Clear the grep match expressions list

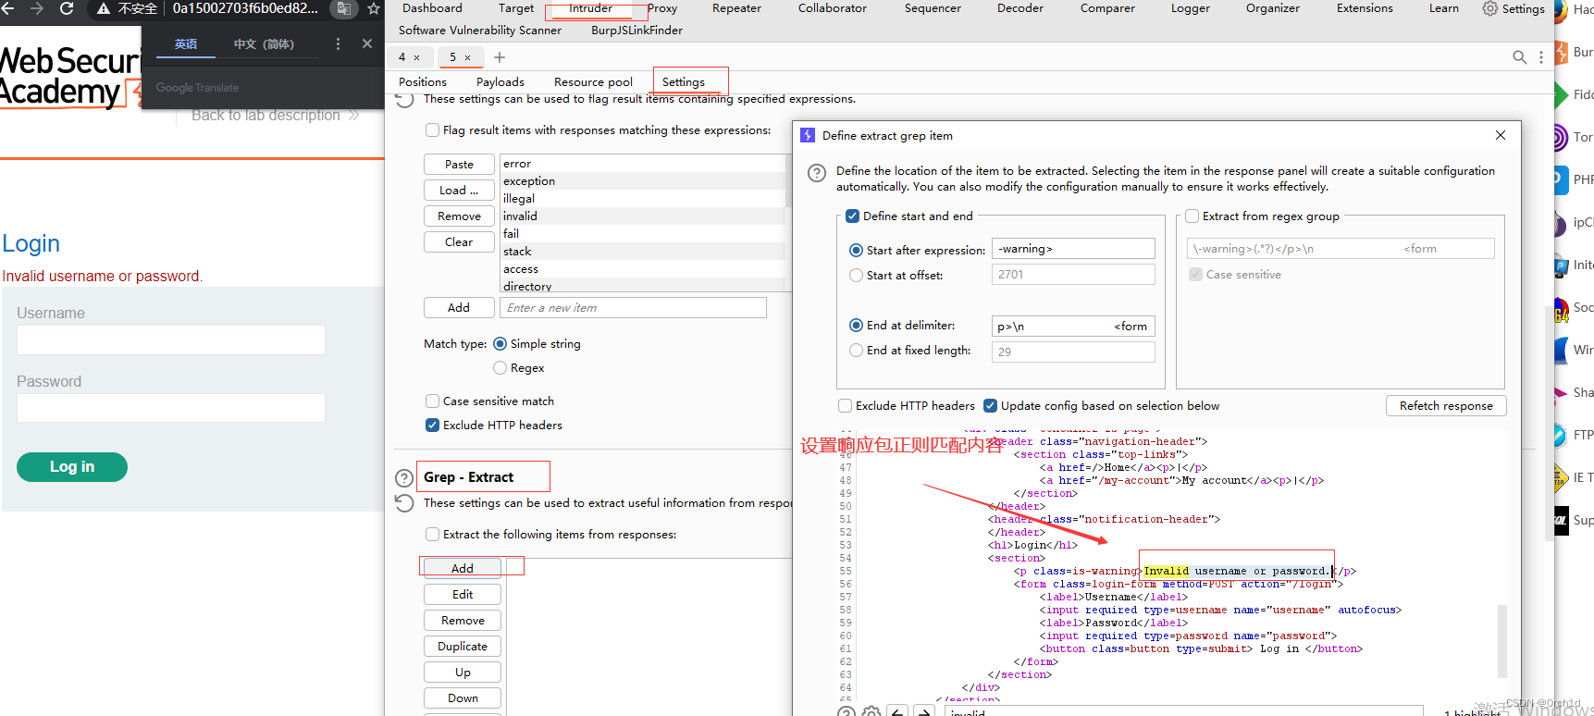[459, 242]
